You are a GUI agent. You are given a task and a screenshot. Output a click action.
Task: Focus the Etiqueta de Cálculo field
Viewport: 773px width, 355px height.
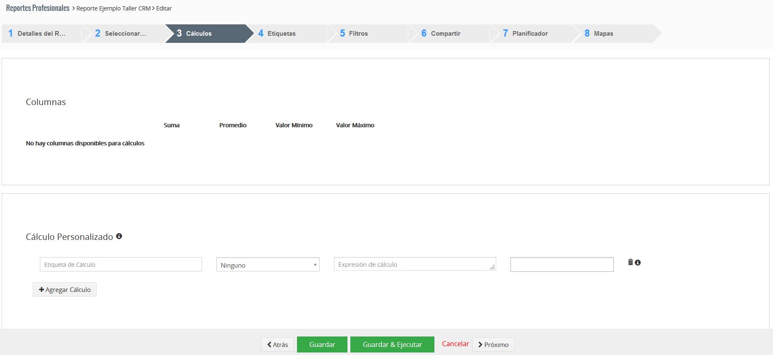click(x=121, y=264)
